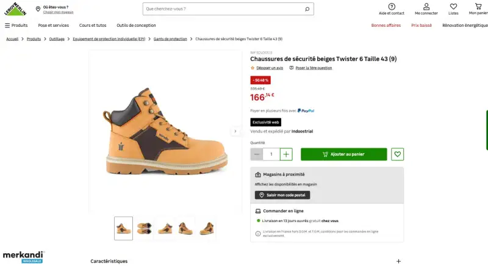The height and width of the screenshot is (266, 488).
Task: Open the Listes heart icon
Action: coord(453,7)
